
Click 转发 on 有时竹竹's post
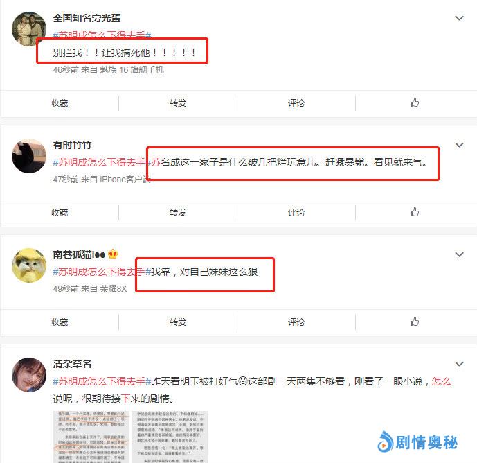tap(178, 212)
